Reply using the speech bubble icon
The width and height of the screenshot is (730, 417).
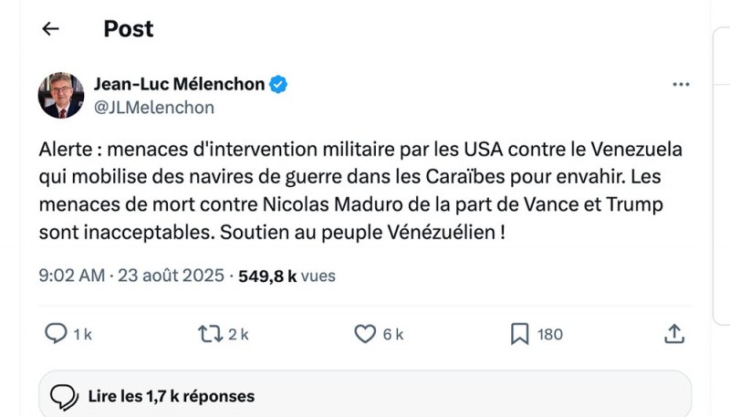57,334
